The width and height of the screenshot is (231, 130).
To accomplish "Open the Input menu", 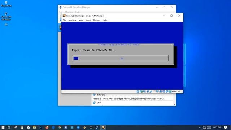I will 88,20.
